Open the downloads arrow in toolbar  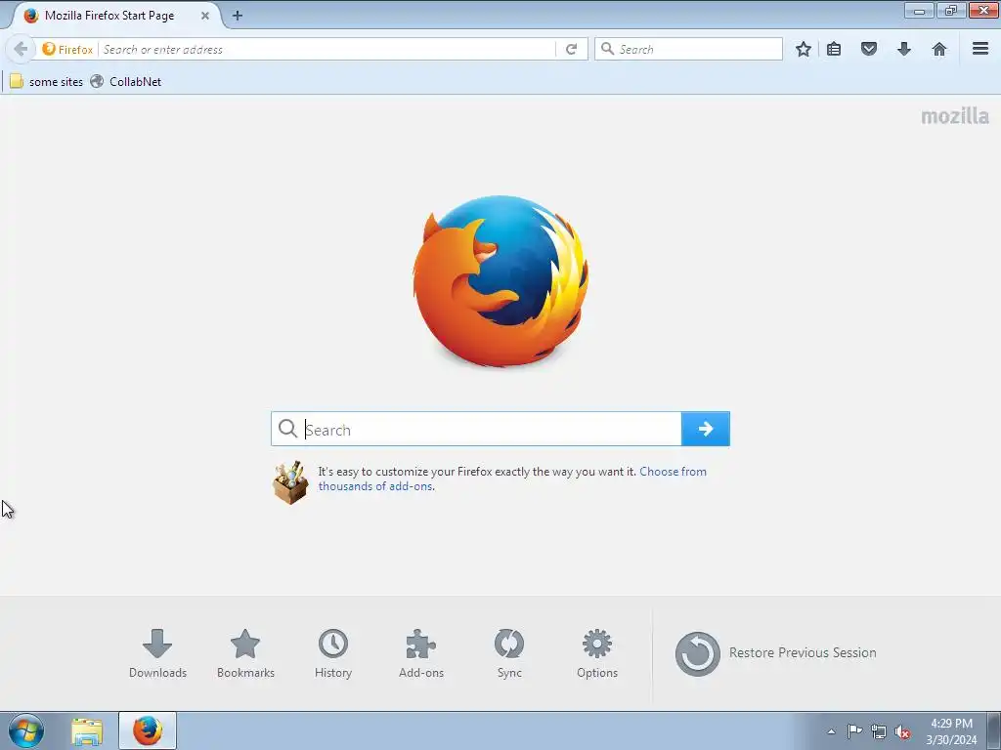pyautogui.click(x=904, y=49)
